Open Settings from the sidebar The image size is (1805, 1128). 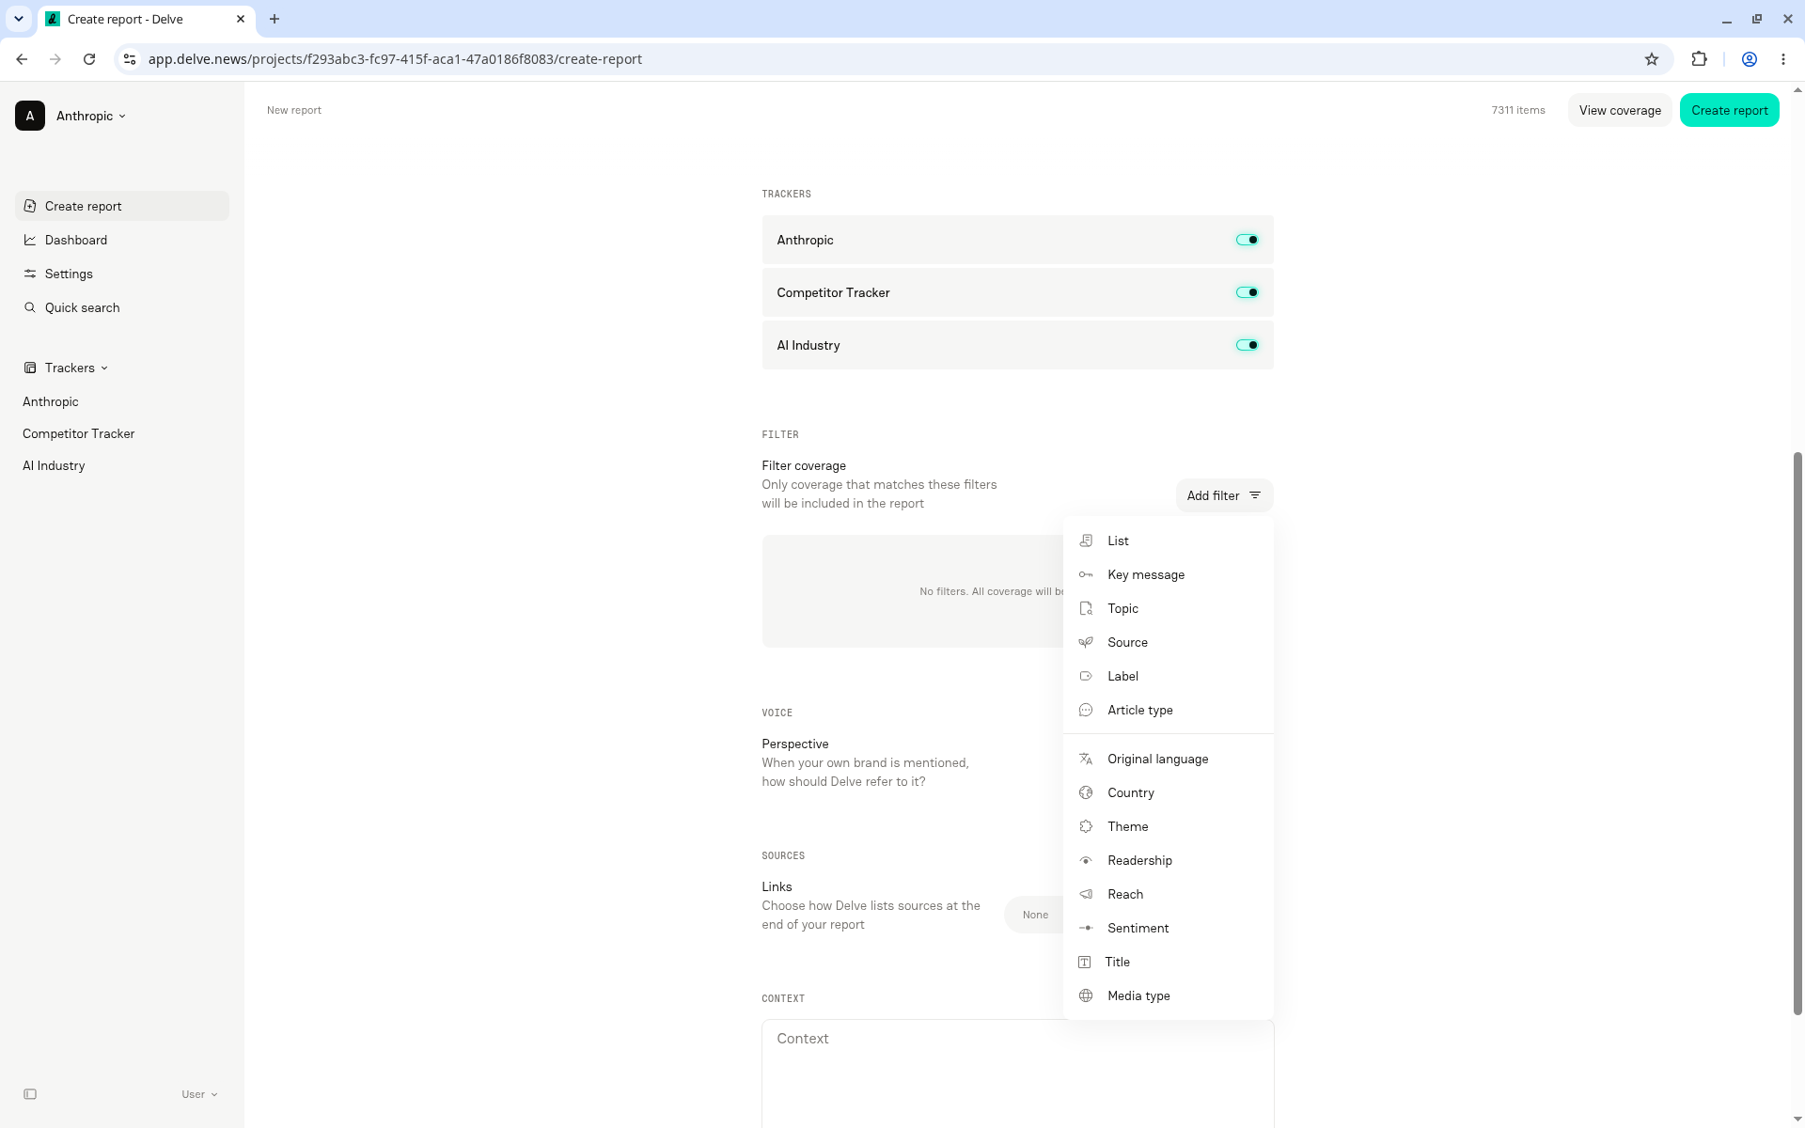pos(122,274)
